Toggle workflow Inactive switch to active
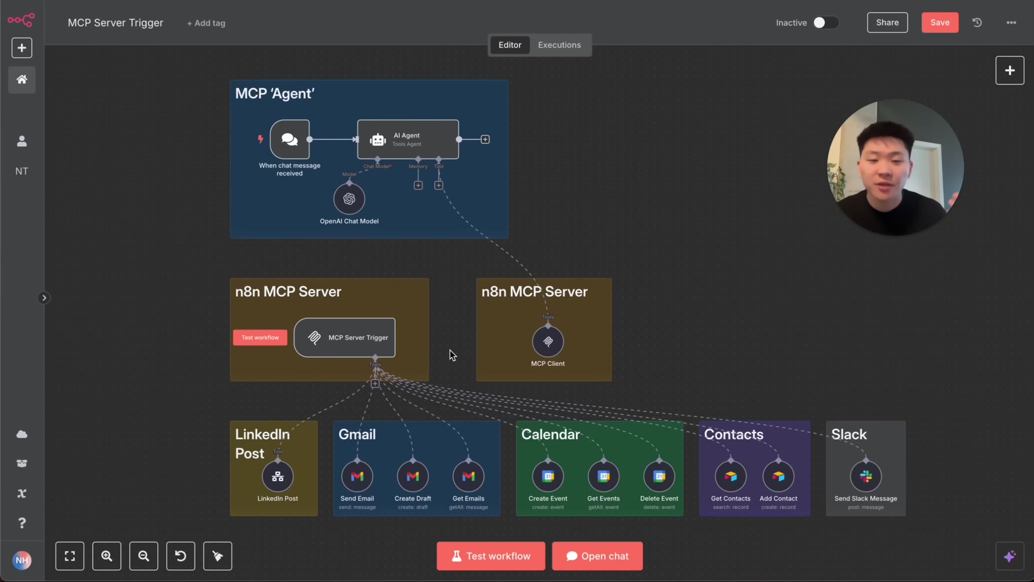The image size is (1034, 582). coord(826,23)
